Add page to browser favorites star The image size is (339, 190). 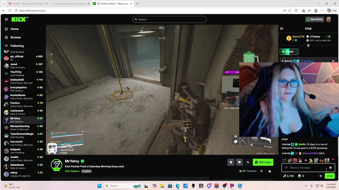click(x=289, y=11)
